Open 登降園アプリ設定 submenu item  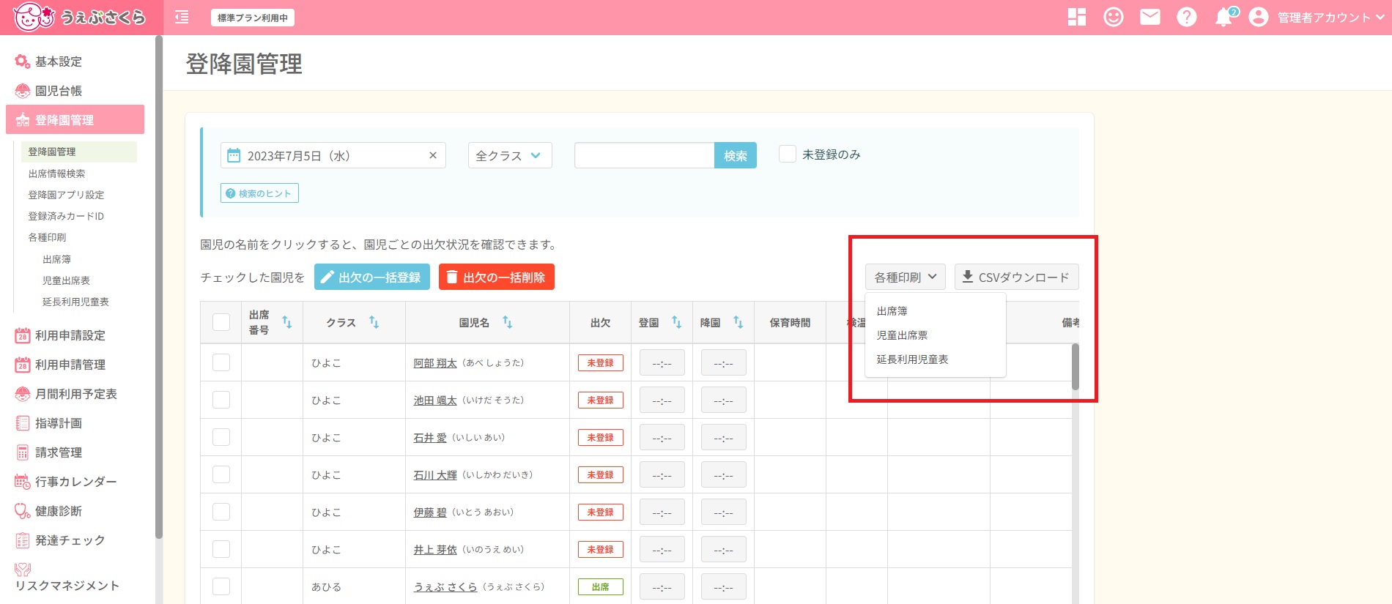[x=66, y=195]
